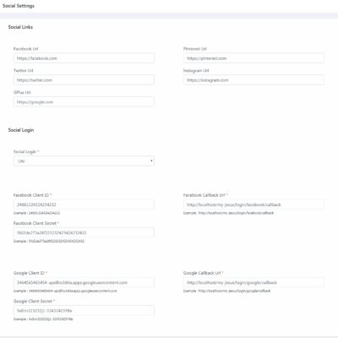Viewport: 338px width, 338px height.
Task: Click the Social Links section heading
Action: click(20, 27)
